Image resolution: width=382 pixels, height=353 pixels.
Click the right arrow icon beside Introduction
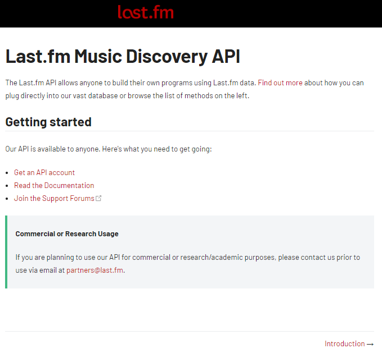click(x=370, y=344)
